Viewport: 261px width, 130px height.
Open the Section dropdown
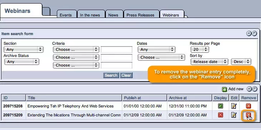(24, 49)
